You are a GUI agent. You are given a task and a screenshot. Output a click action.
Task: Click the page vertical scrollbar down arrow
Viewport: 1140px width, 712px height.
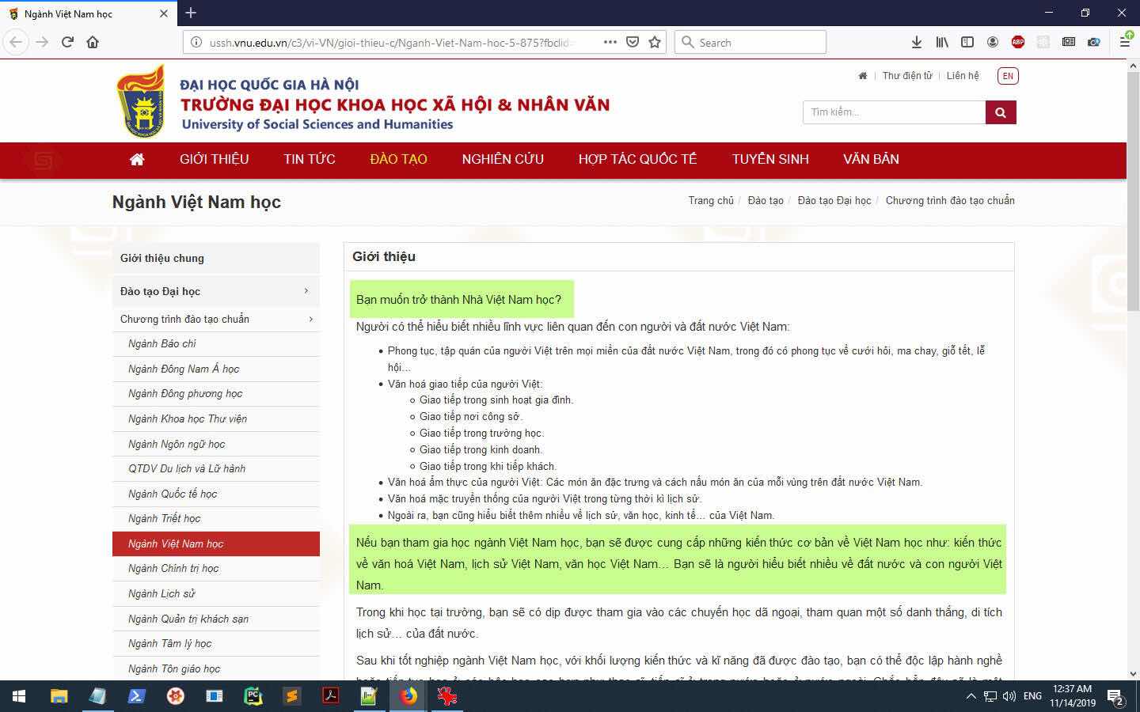point(1133,674)
